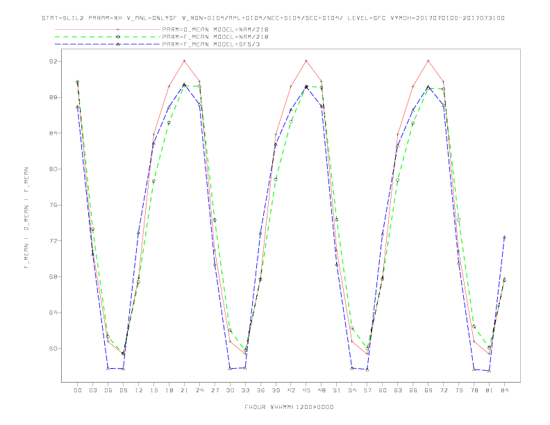Click x-axis forecast hour label 78
Screen dimensions: 550x425
tap(474, 390)
